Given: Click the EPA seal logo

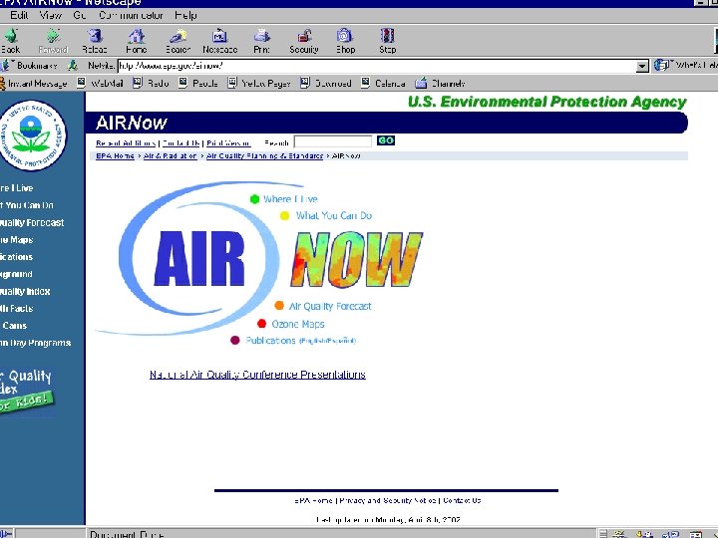Looking at the screenshot, I should pos(32,134).
